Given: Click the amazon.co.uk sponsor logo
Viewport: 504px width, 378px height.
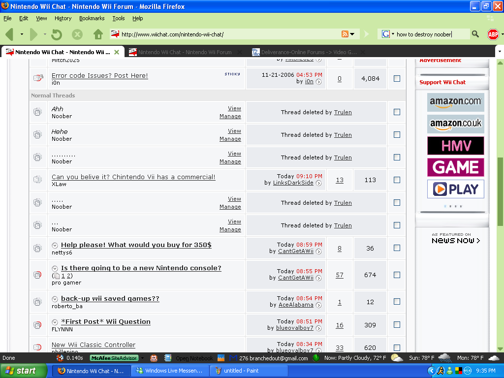Looking at the screenshot, I should pos(455,124).
